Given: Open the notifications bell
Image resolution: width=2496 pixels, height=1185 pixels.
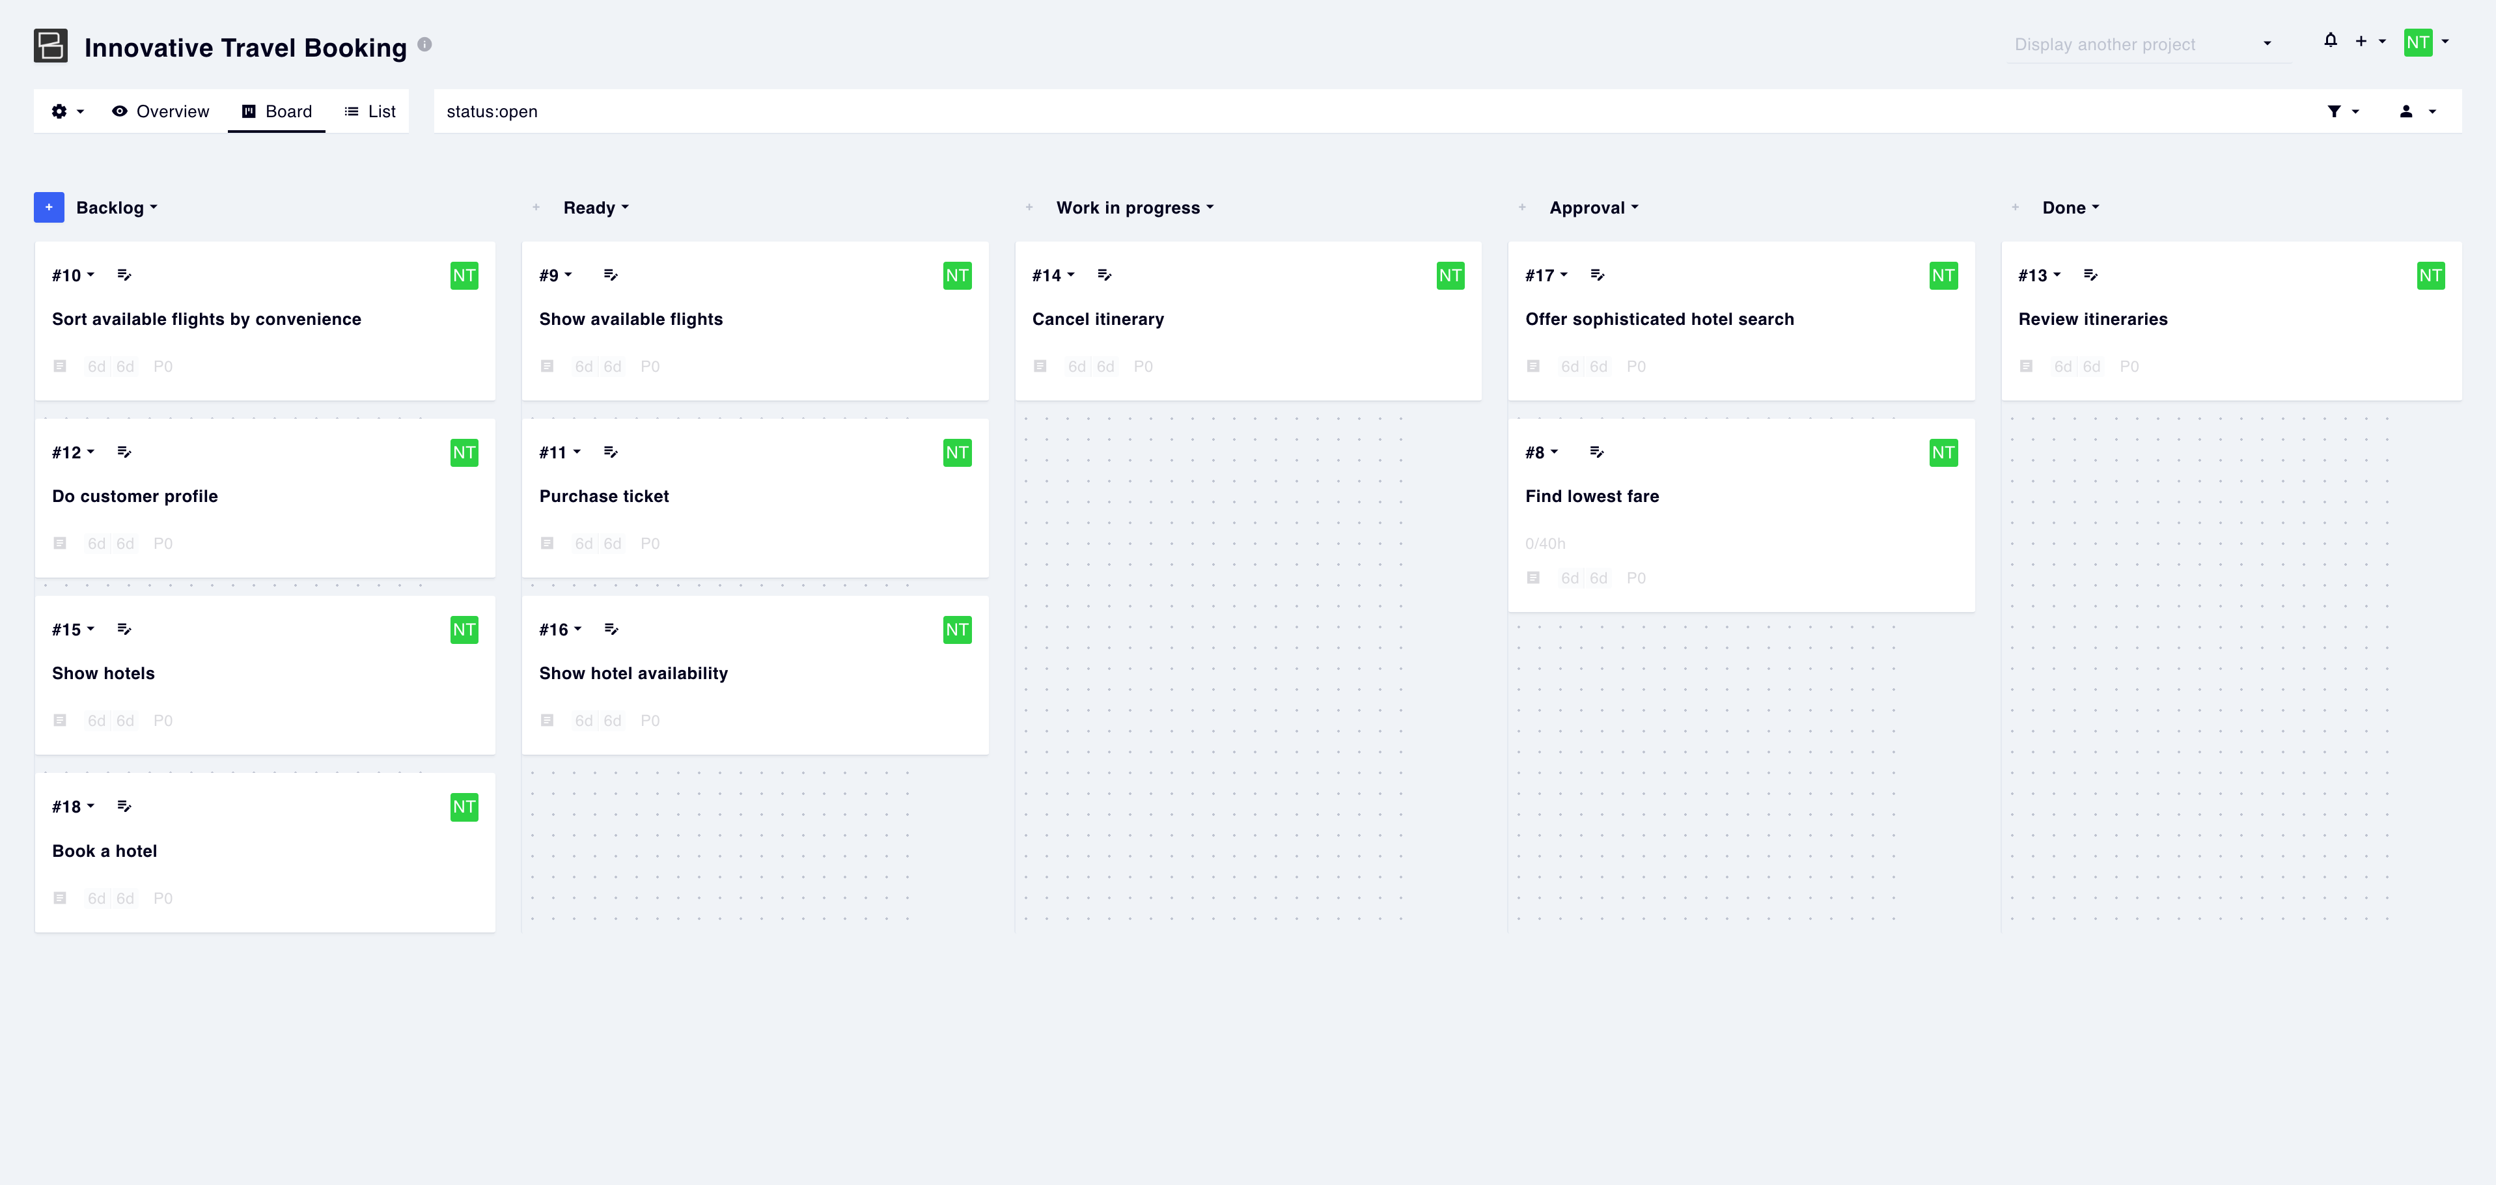Looking at the screenshot, I should pyautogui.click(x=2330, y=41).
